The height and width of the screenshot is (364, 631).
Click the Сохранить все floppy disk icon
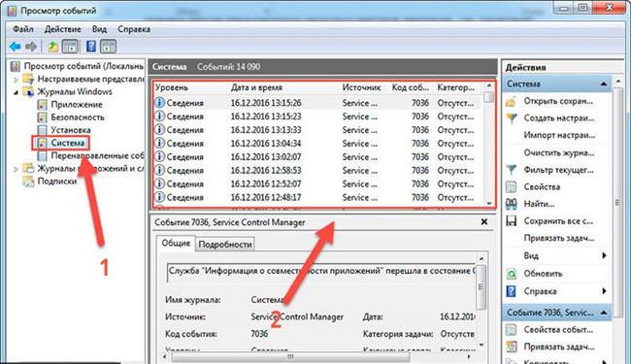pos(511,221)
